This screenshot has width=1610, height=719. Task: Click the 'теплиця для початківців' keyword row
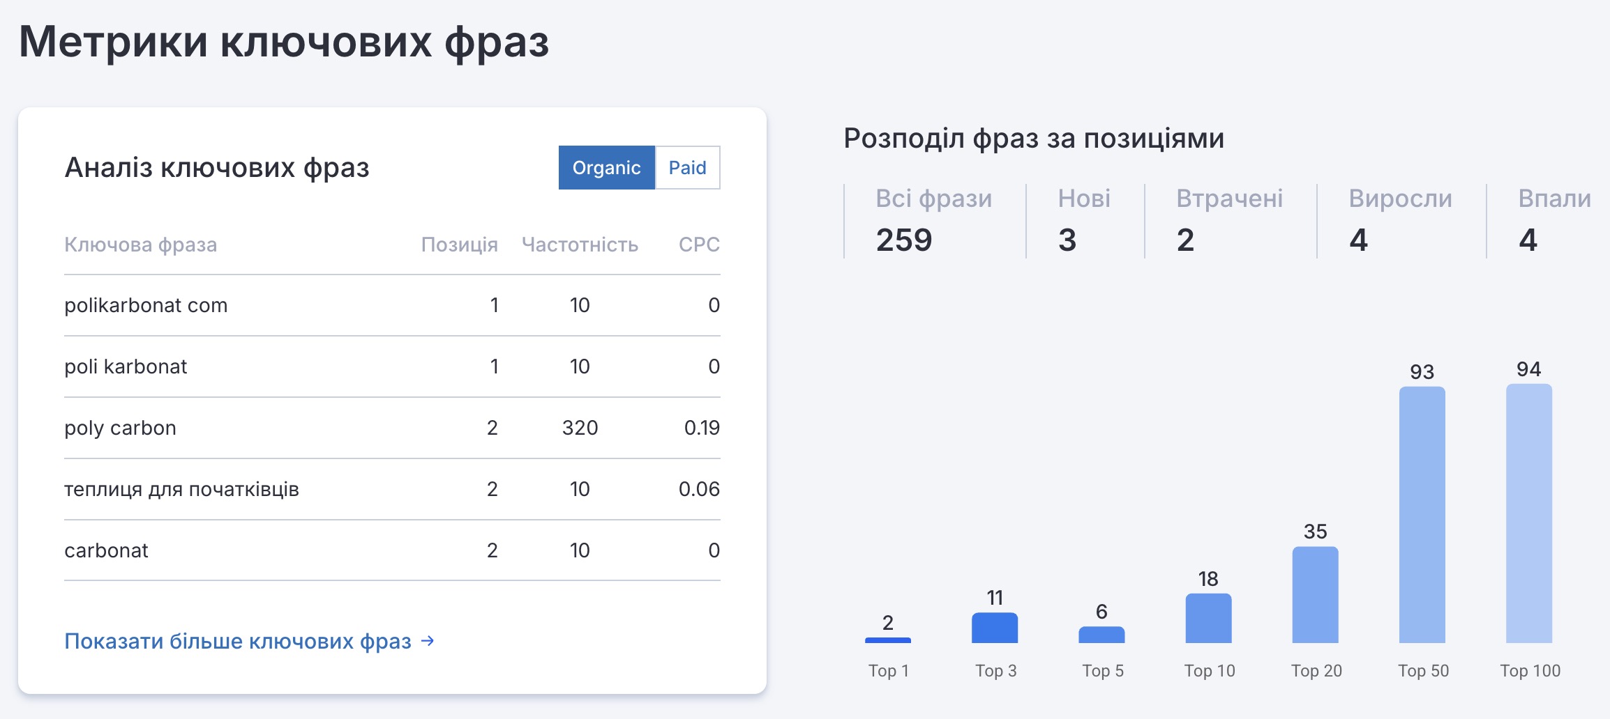pos(181,489)
